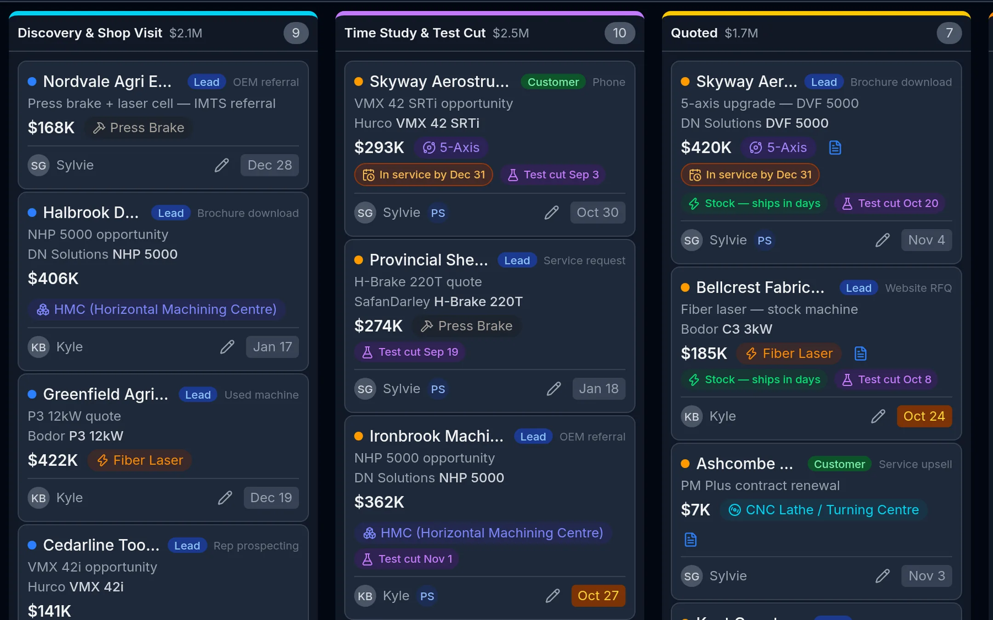
Task: Click Fiber Laser tag on Bellcrest card
Action: [789, 353]
